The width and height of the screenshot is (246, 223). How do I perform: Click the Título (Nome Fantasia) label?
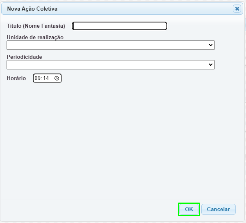[x=36, y=26]
